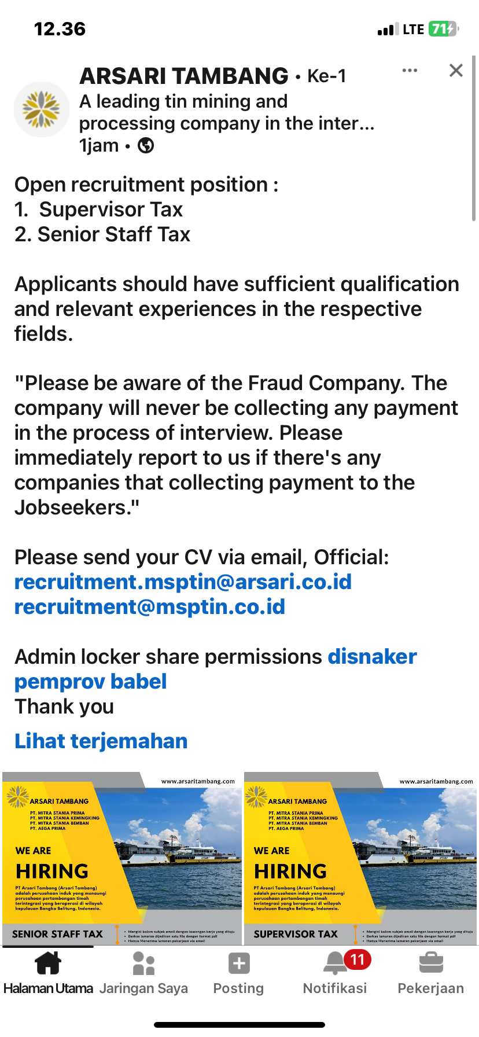Switch to Jaringan Saya network tab
The width and height of the screenshot is (479, 1037).
coord(143,973)
